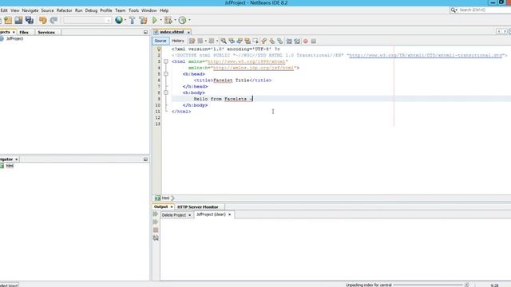Click the Build Project hammer icon
Viewport: 511px width, 287px height.
click(x=132, y=20)
